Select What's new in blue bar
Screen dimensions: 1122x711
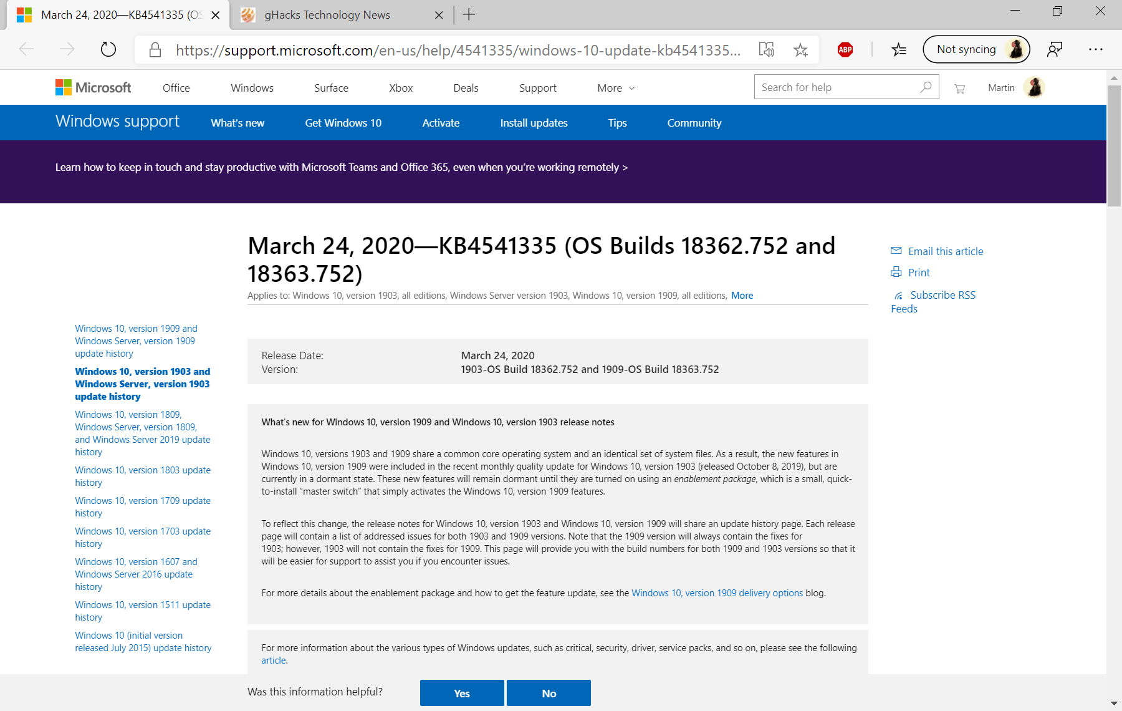(x=237, y=123)
